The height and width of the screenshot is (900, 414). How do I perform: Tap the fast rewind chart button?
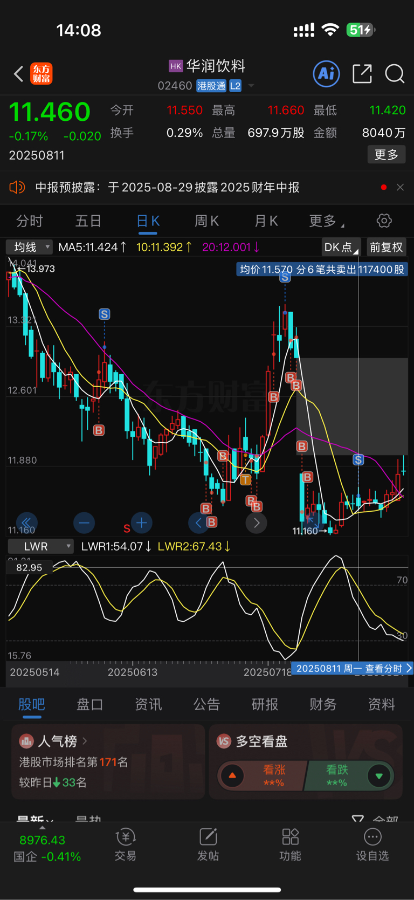(26, 523)
